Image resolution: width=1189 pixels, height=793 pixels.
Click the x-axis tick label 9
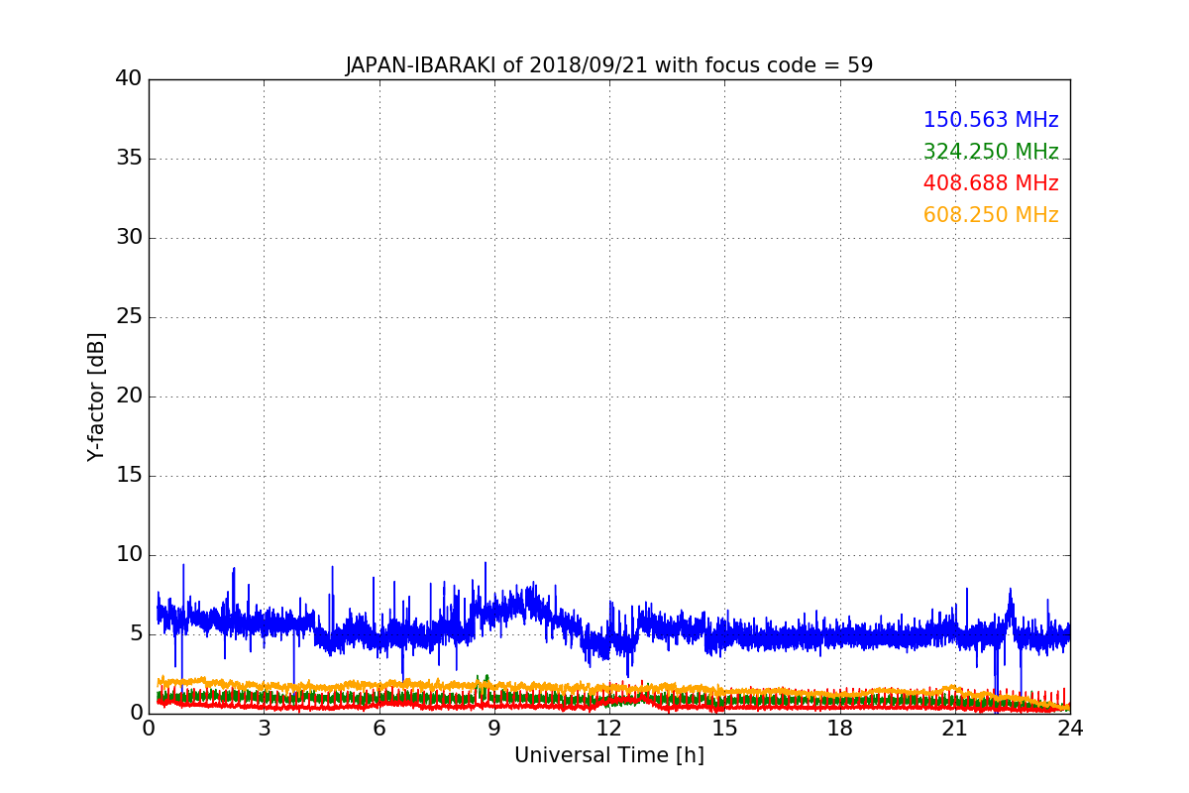(494, 729)
